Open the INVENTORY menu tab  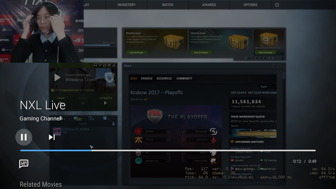126,5
